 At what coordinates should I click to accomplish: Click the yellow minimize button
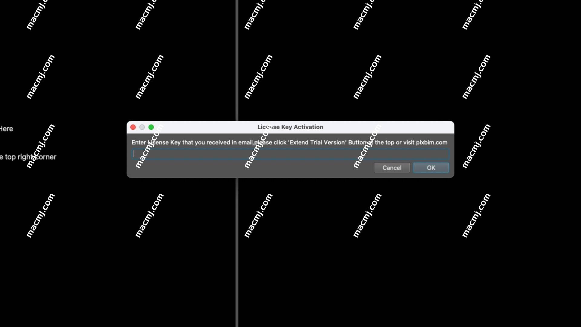[x=142, y=127]
